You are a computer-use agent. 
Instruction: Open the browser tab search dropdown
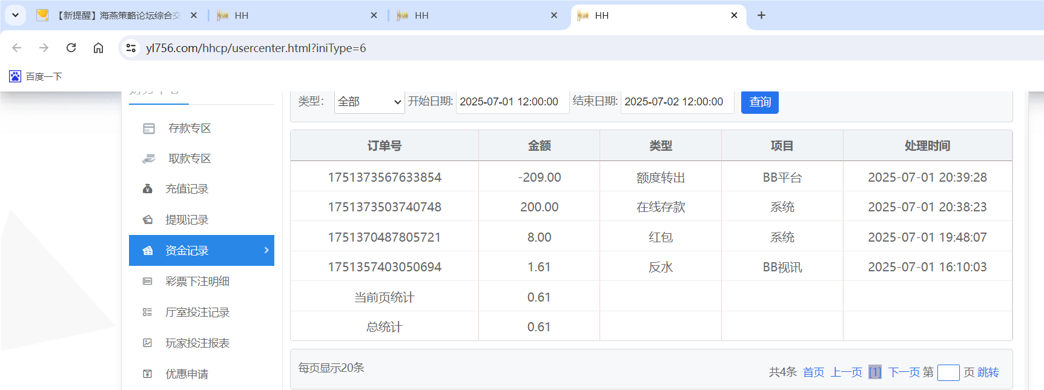point(15,15)
